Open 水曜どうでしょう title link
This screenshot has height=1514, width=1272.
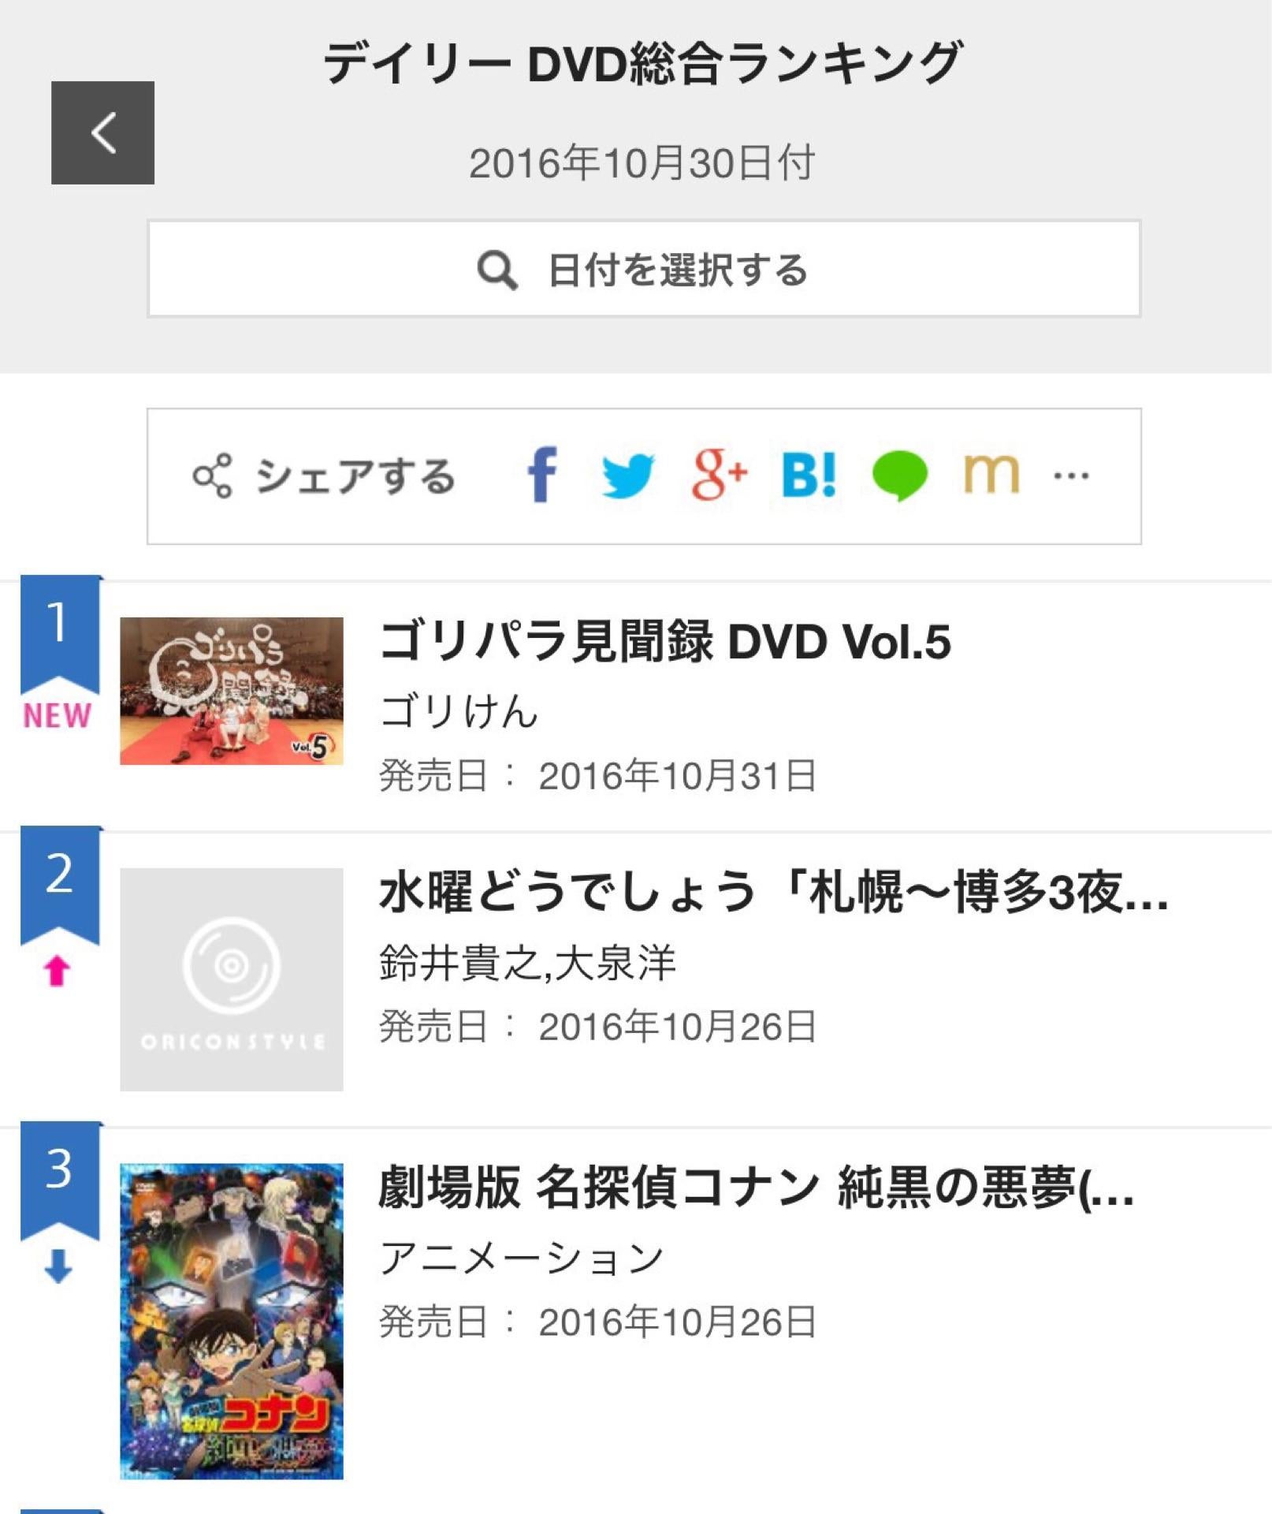772,893
